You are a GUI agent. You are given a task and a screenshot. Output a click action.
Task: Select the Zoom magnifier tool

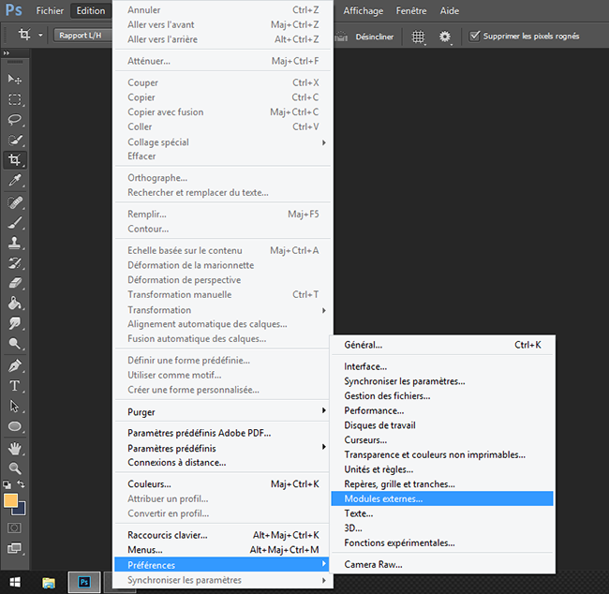point(15,468)
